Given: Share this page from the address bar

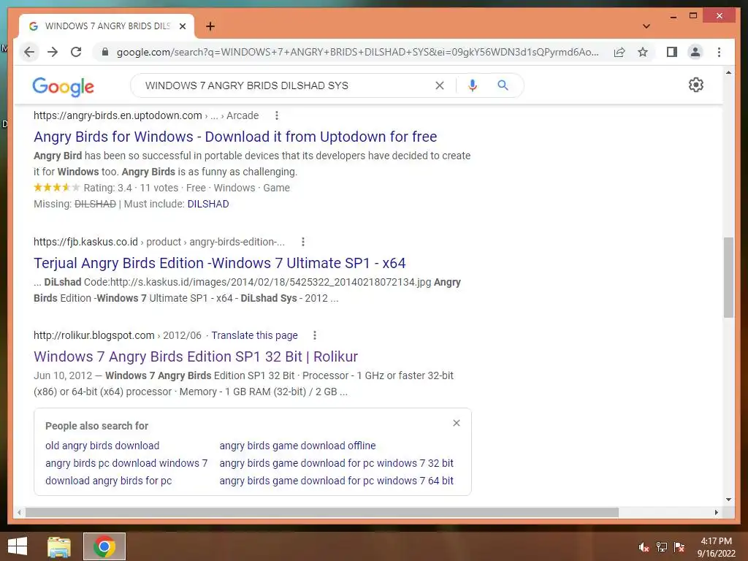Looking at the screenshot, I should tap(619, 52).
